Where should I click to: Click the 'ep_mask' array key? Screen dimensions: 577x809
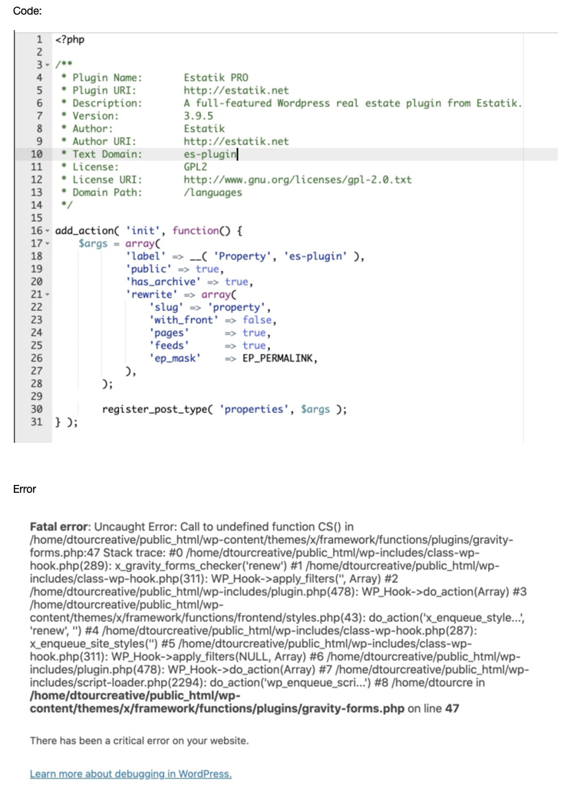coord(175,358)
